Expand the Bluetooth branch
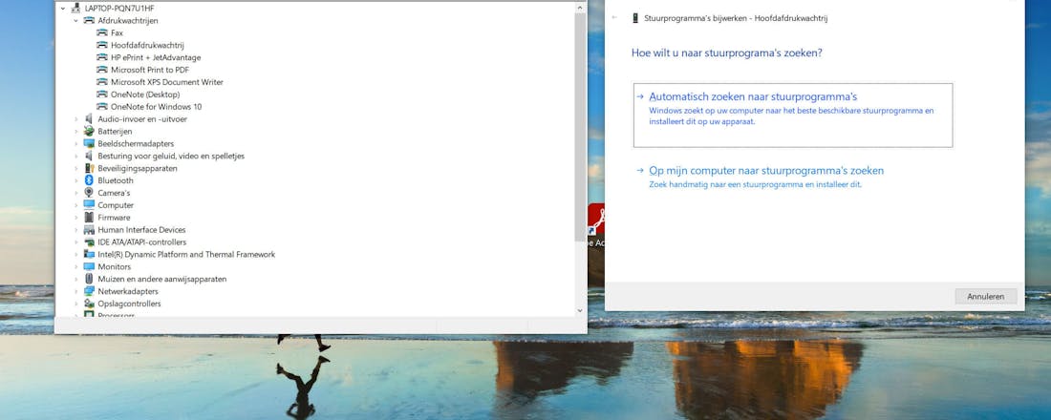Viewport: 1051px width, 420px height. (75, 180)
